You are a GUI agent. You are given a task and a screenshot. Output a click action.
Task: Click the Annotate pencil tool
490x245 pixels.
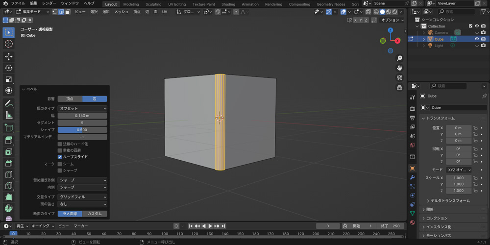point(8,104)
